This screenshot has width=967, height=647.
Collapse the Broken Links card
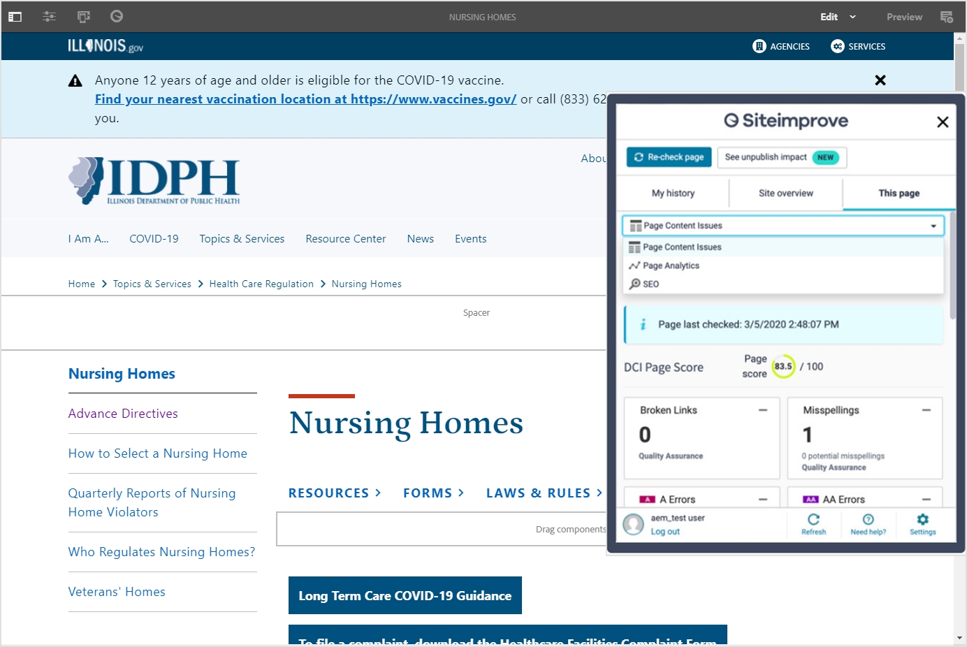point(763,410)
